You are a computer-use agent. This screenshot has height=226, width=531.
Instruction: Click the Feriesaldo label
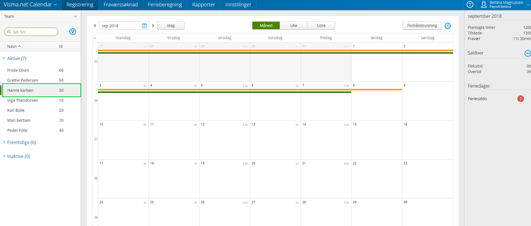click(477, 99)
